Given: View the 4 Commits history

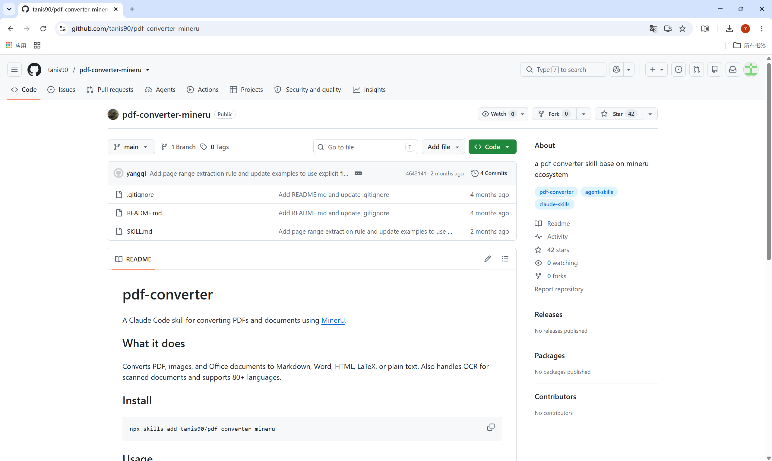Looking at the screenshot, I should pos(489,173).
